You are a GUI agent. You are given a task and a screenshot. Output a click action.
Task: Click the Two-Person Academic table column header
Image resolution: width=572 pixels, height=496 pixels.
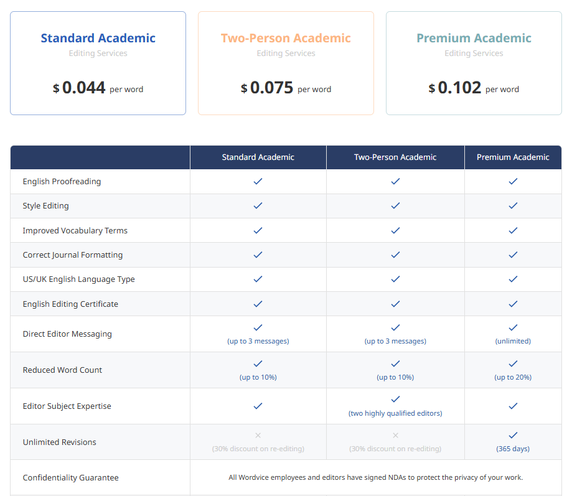[x=395, y=157]
